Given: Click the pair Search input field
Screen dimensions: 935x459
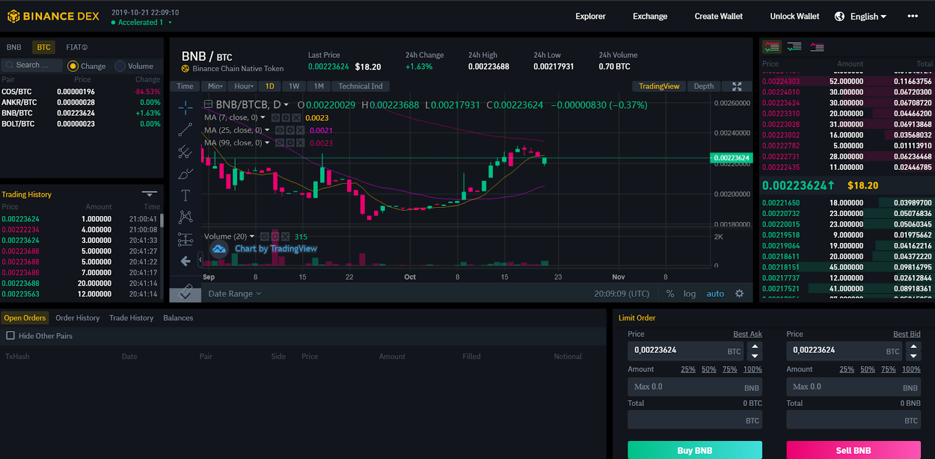Looking at the screenshot, I should [x=32, y=65].
